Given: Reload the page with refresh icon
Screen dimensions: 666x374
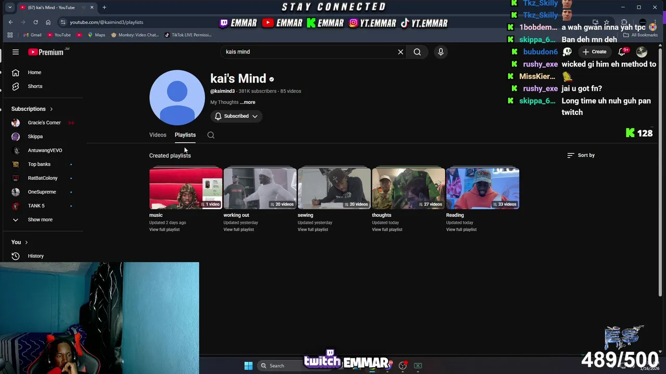Looking at the screenshot, I should [35, 22].
